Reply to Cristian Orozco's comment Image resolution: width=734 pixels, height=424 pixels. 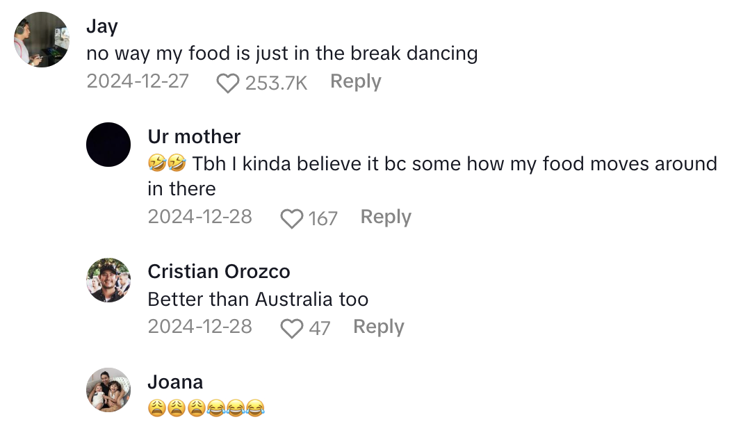click(378, 327)
